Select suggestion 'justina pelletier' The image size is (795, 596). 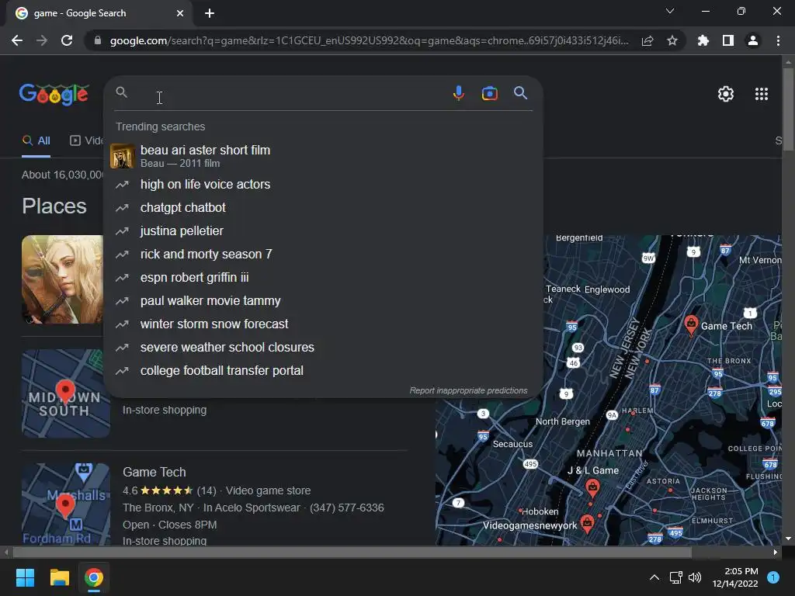click(x=324, y=231)
